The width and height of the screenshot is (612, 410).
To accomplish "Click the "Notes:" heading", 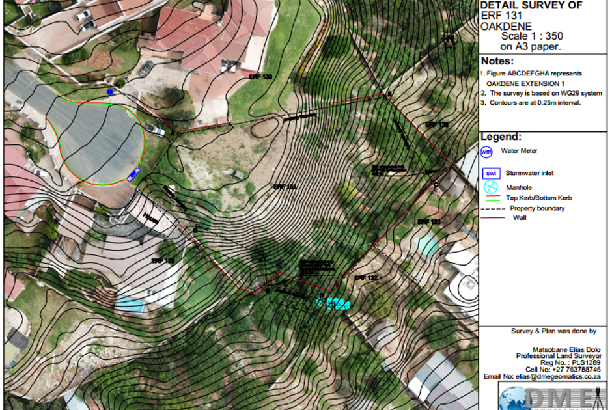I will click(x=497, y=61).
